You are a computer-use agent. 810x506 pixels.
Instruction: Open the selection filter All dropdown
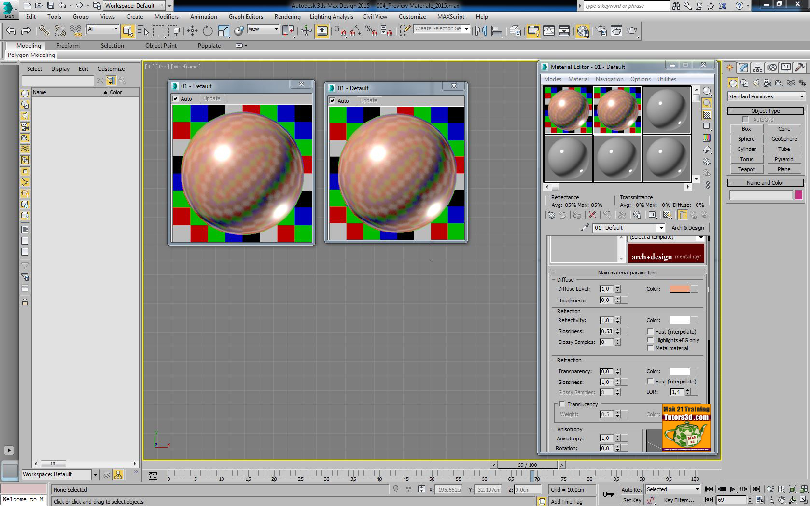click(103, 29)
